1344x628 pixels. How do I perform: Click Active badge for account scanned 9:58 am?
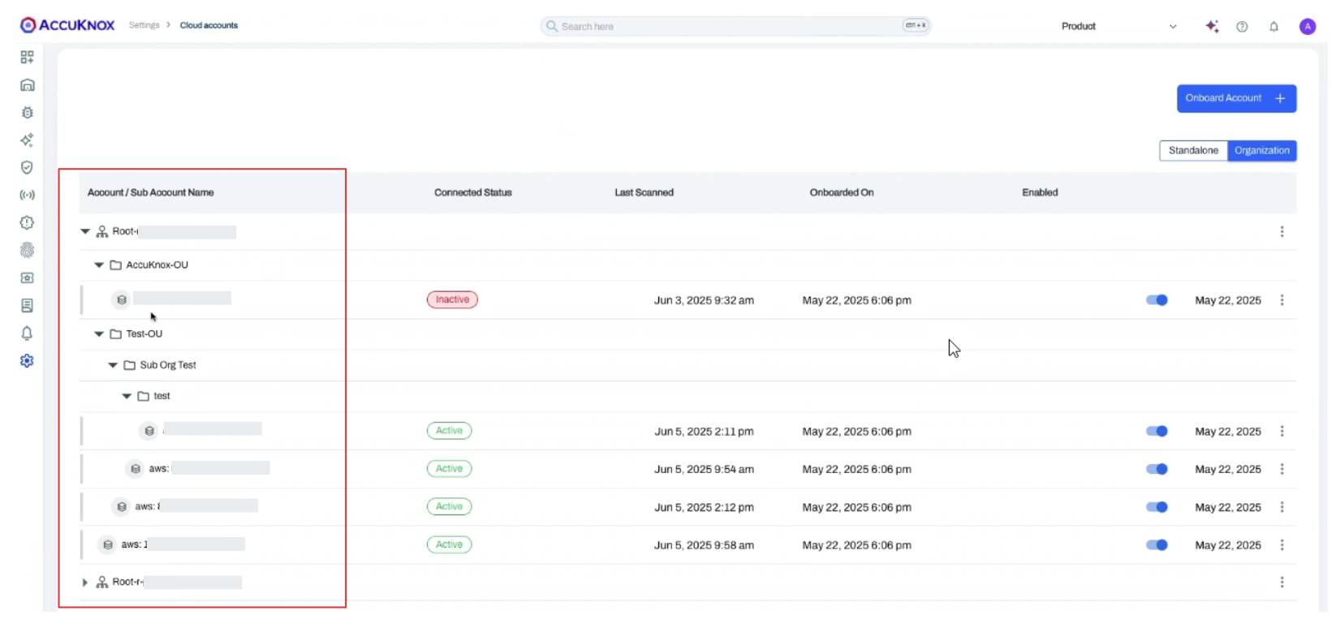[449, 544]
